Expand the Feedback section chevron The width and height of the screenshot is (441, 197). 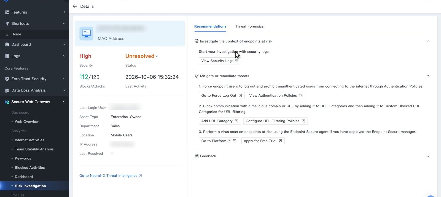tap(428, 156)
